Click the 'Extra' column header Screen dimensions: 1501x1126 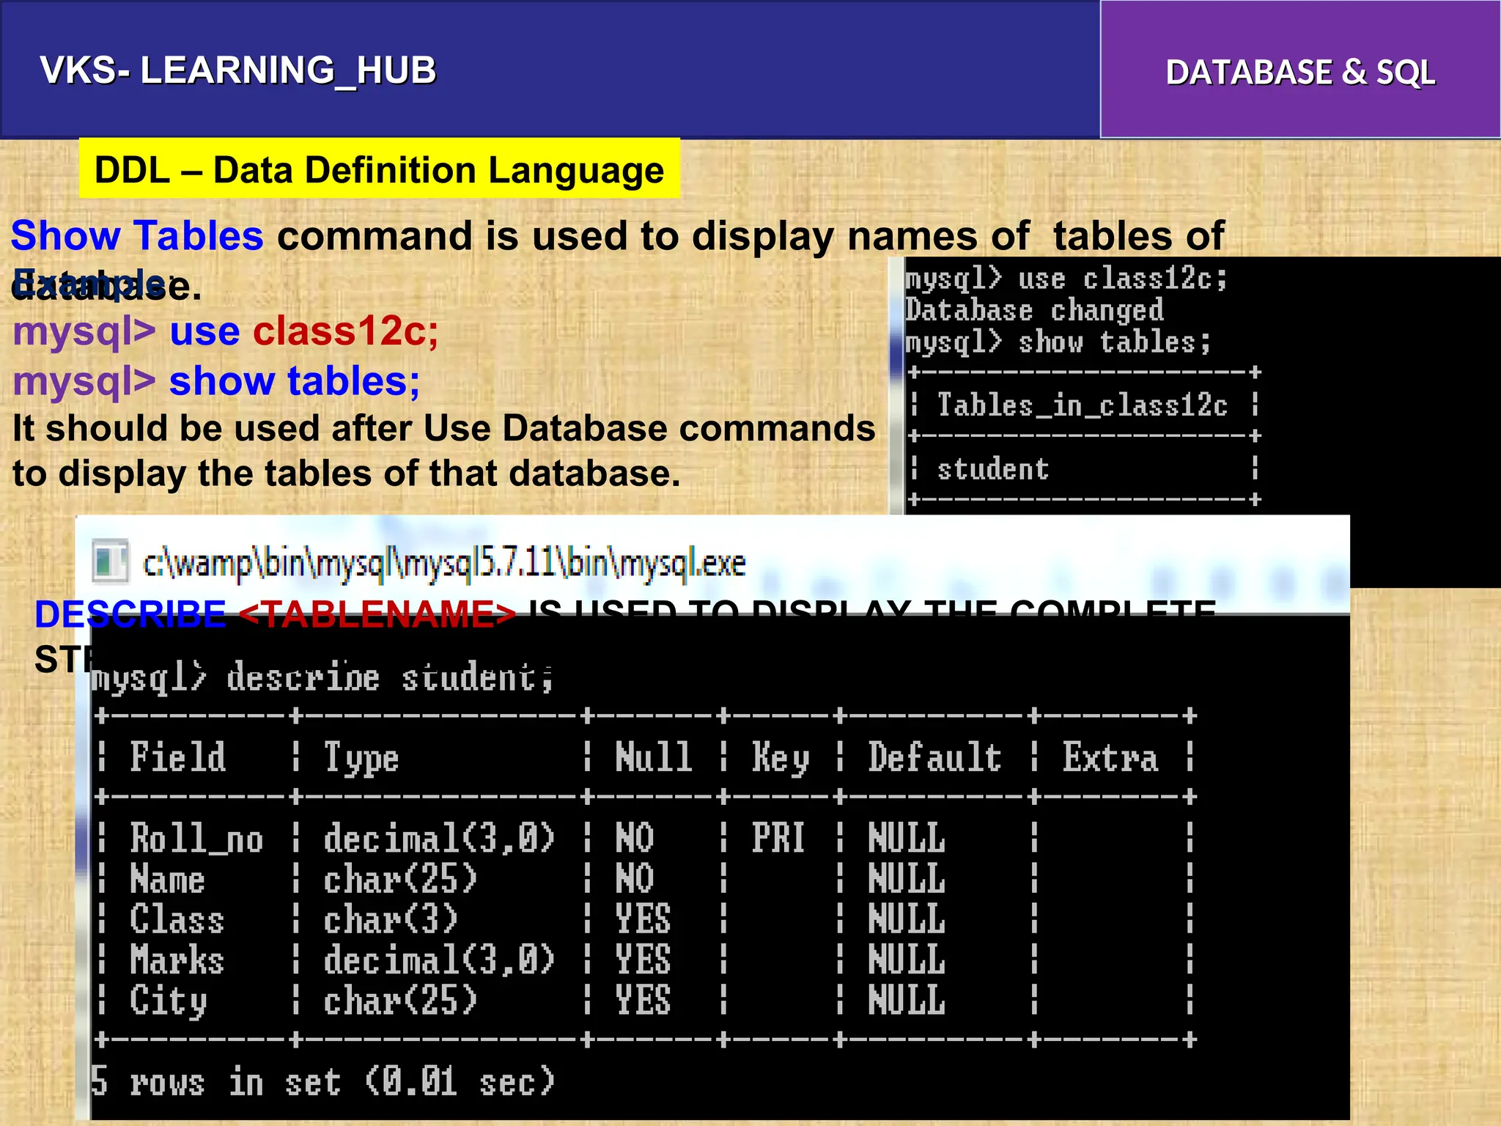pos(1110,757)
